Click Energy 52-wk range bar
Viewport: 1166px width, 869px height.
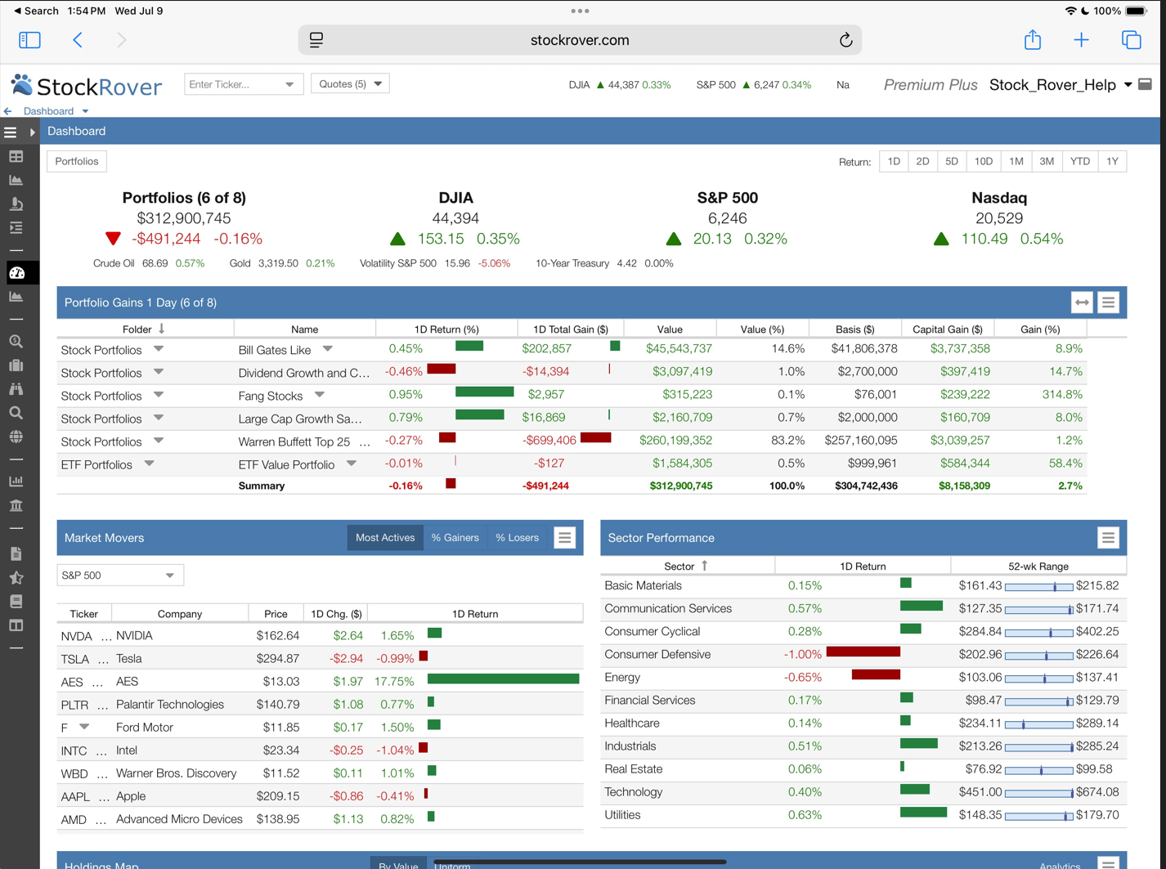[x=1038, y=678]
